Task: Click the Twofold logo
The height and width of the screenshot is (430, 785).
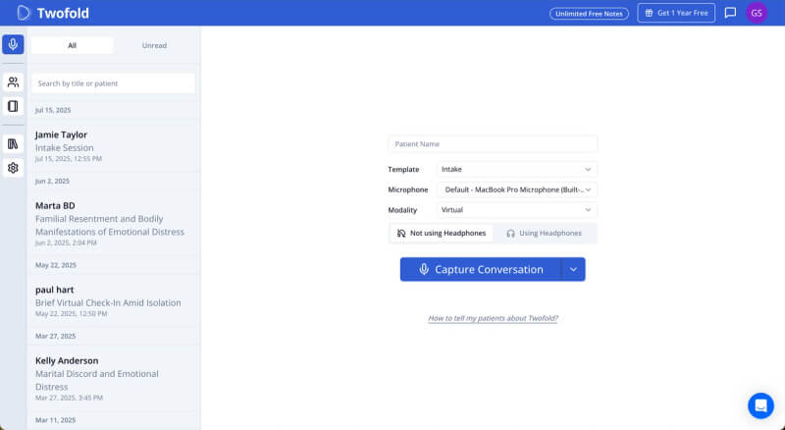Action: pyautogui.click(x=53, y=13)
